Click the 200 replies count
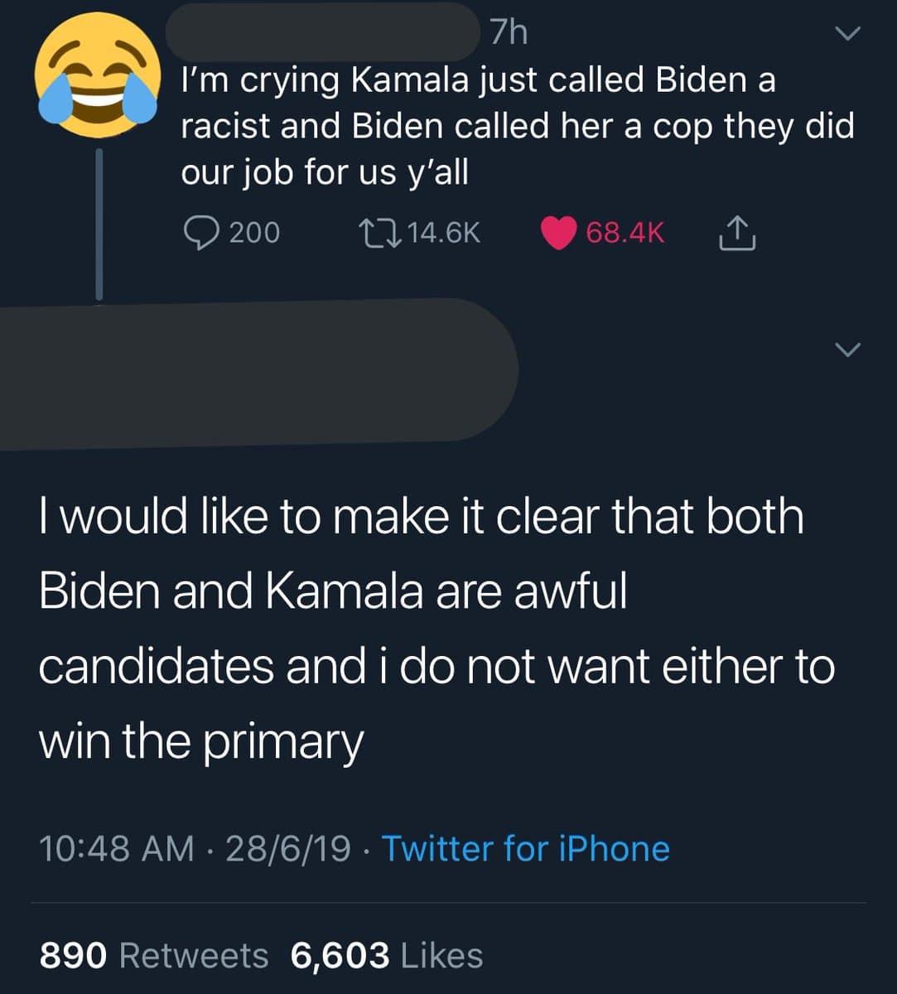This screenshot has height=994, width=897. 253,233
